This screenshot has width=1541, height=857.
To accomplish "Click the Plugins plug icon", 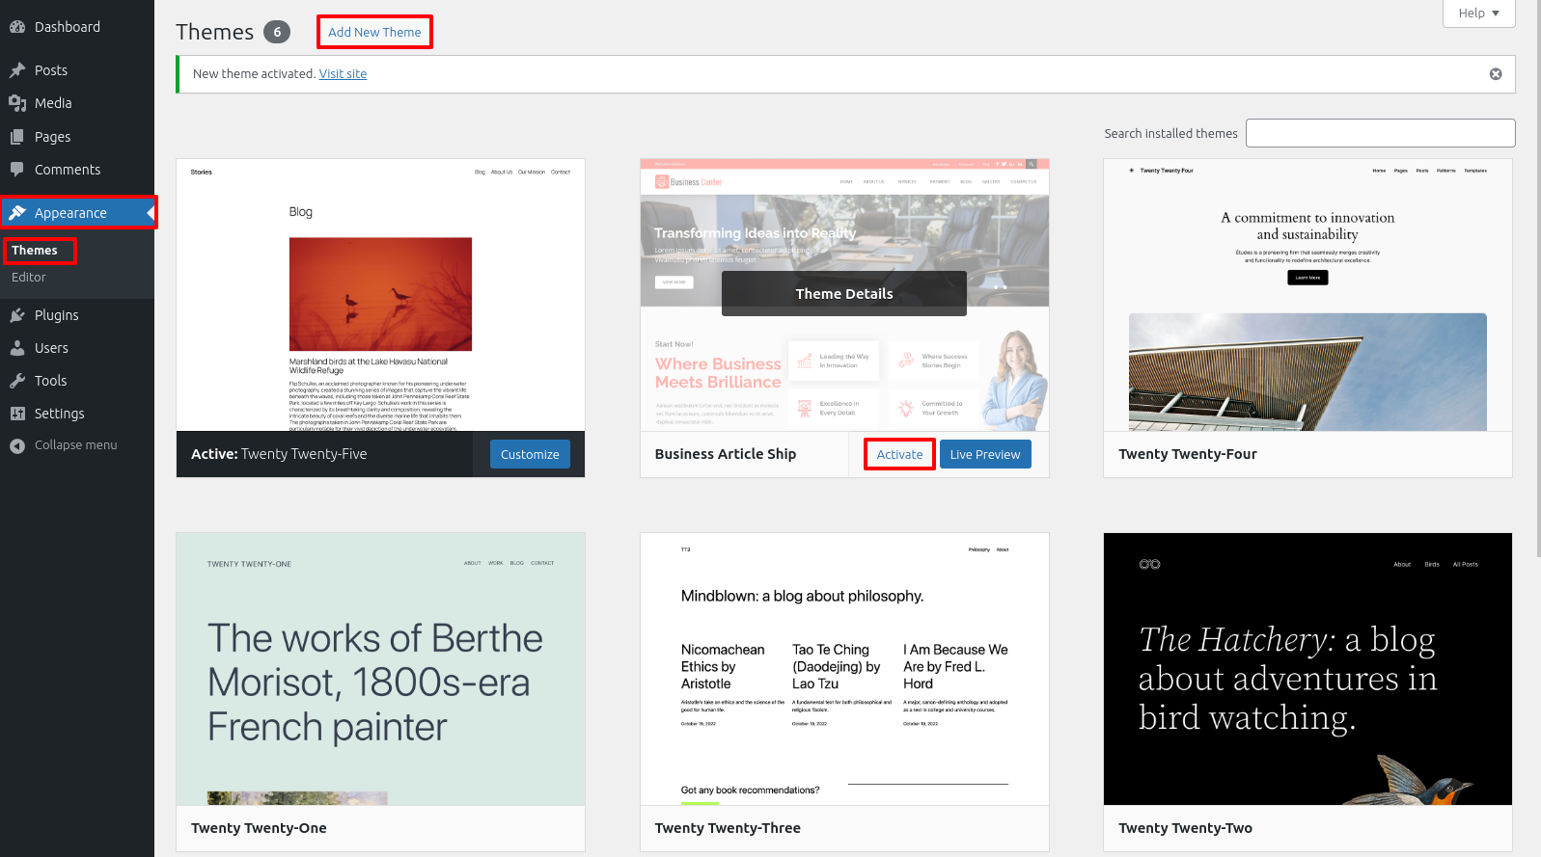I will coord(17,315).
